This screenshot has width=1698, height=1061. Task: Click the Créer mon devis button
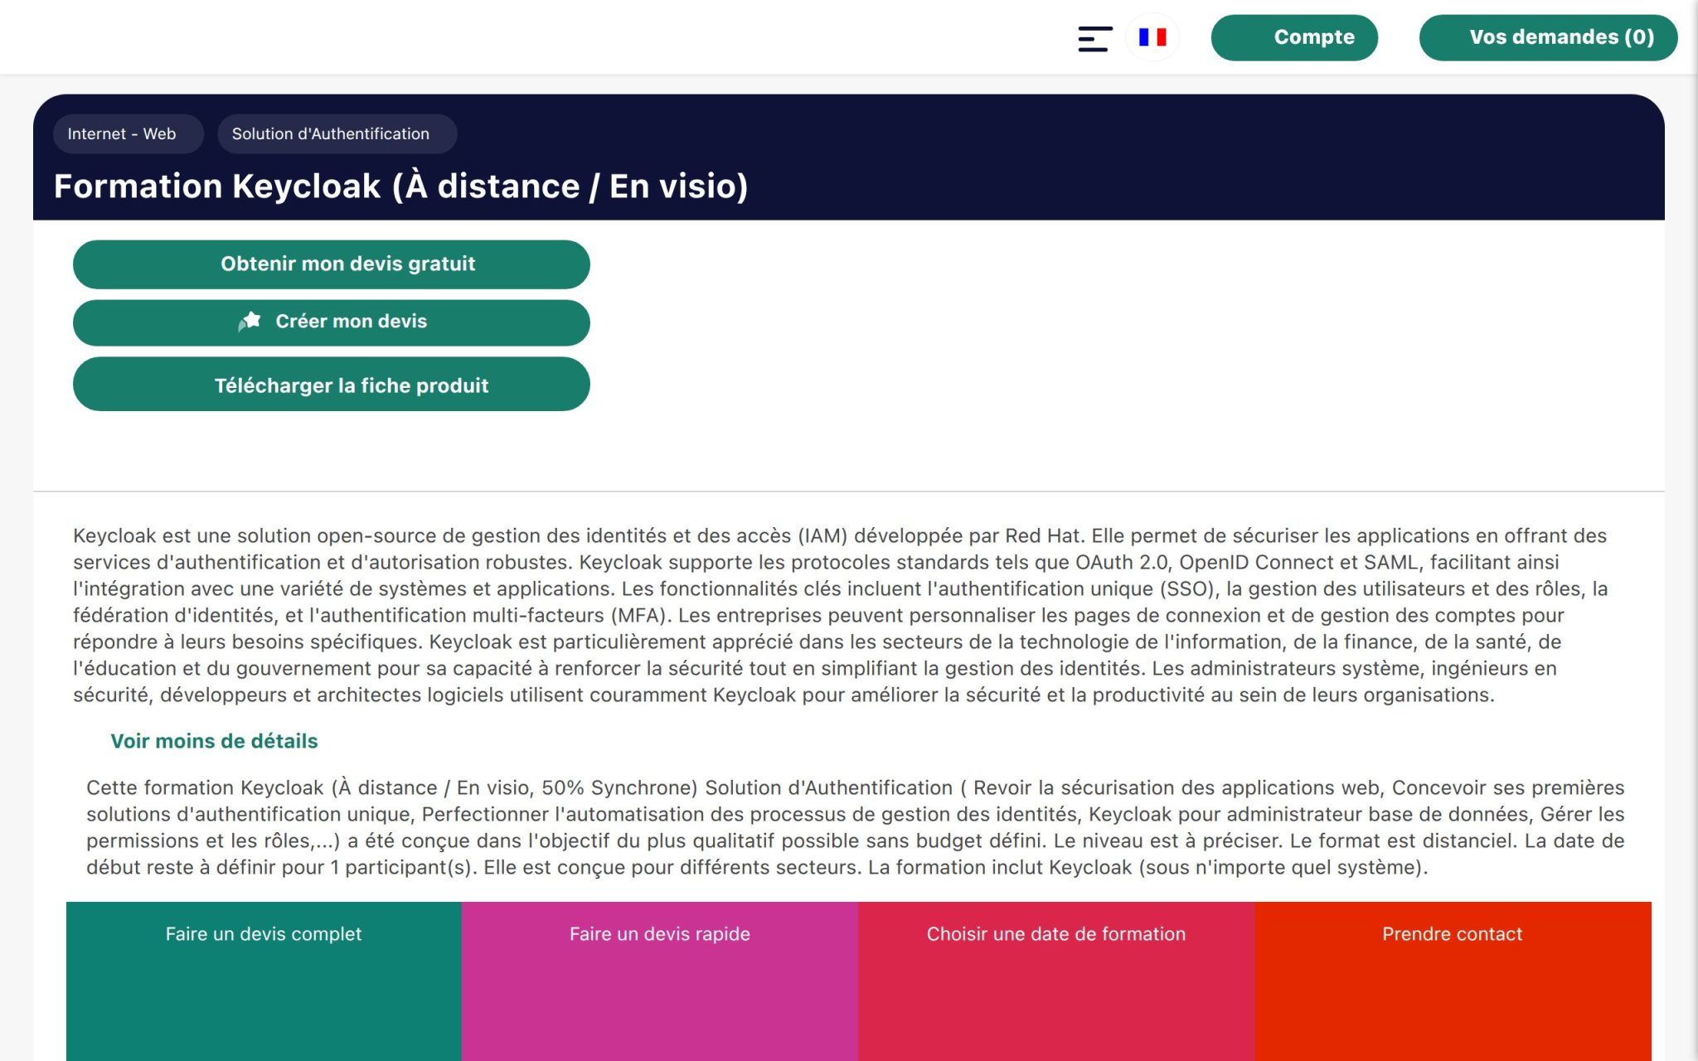332,322
